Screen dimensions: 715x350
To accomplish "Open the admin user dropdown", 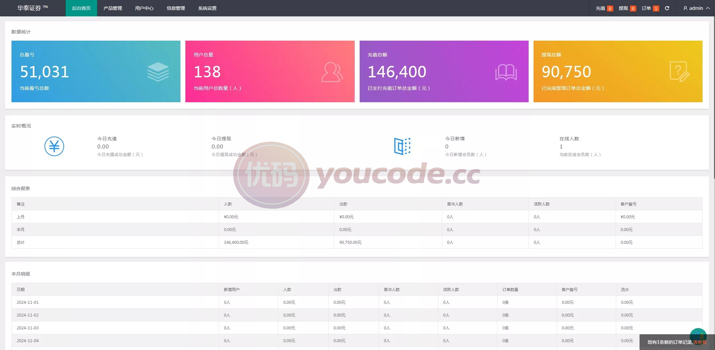I will [697, 8].
